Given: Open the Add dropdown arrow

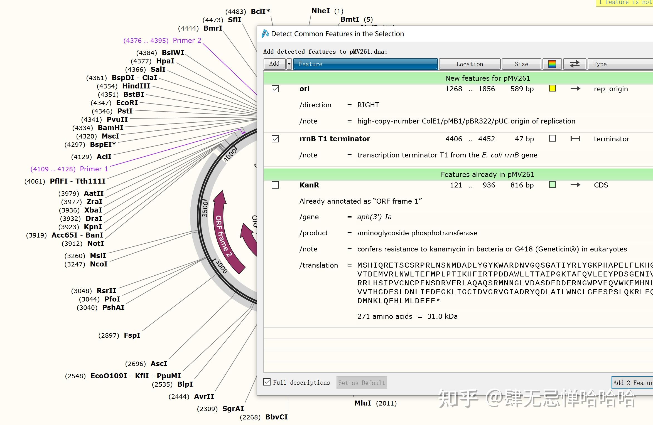Looking at the screenshot, I should click(x=289, y=64).
